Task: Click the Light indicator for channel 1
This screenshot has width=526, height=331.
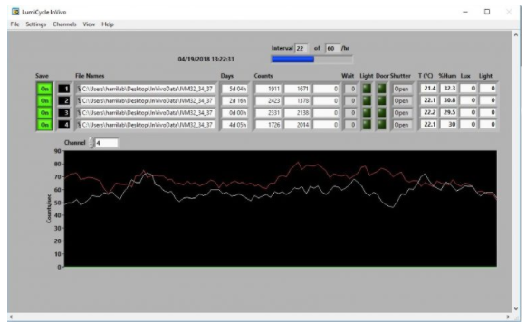Action: 367,89
